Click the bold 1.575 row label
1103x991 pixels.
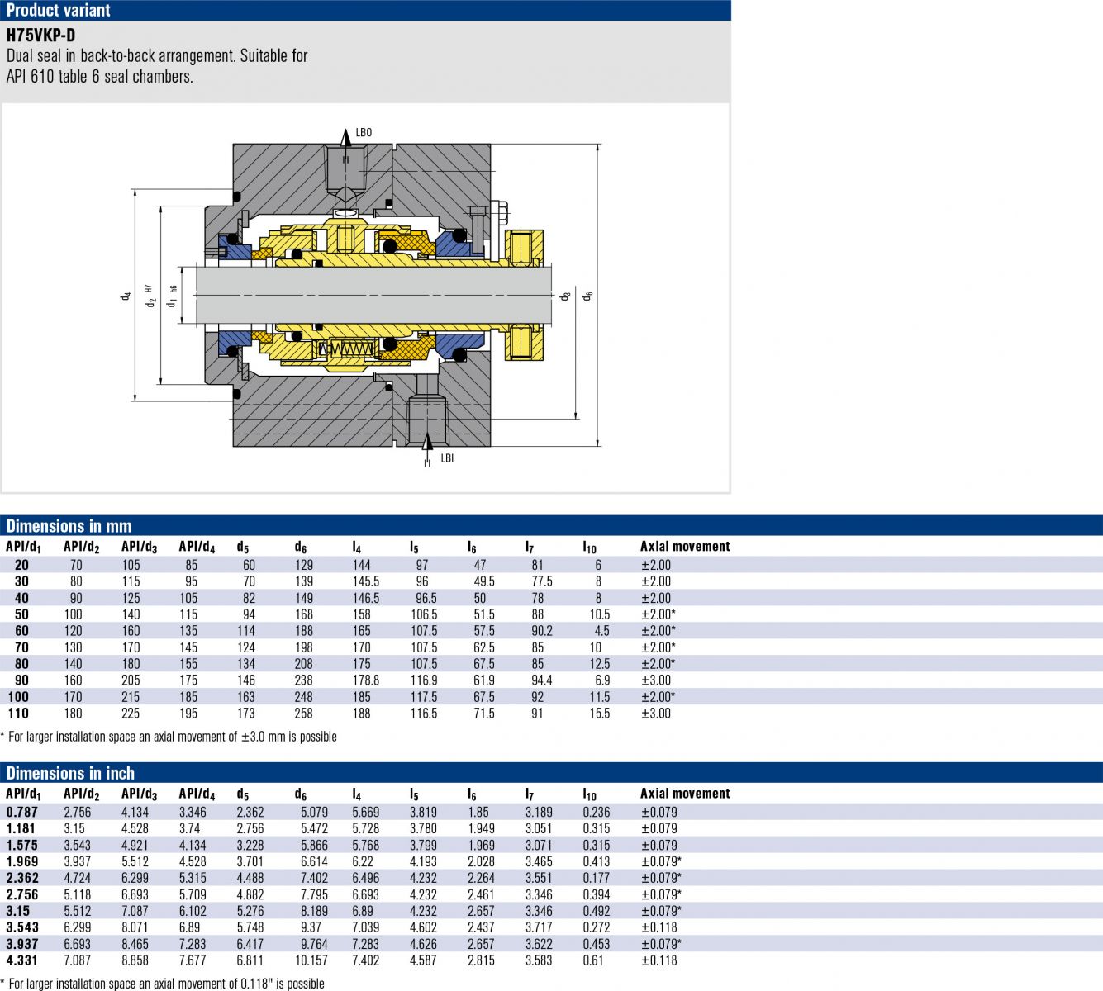[x=21, y=845]
